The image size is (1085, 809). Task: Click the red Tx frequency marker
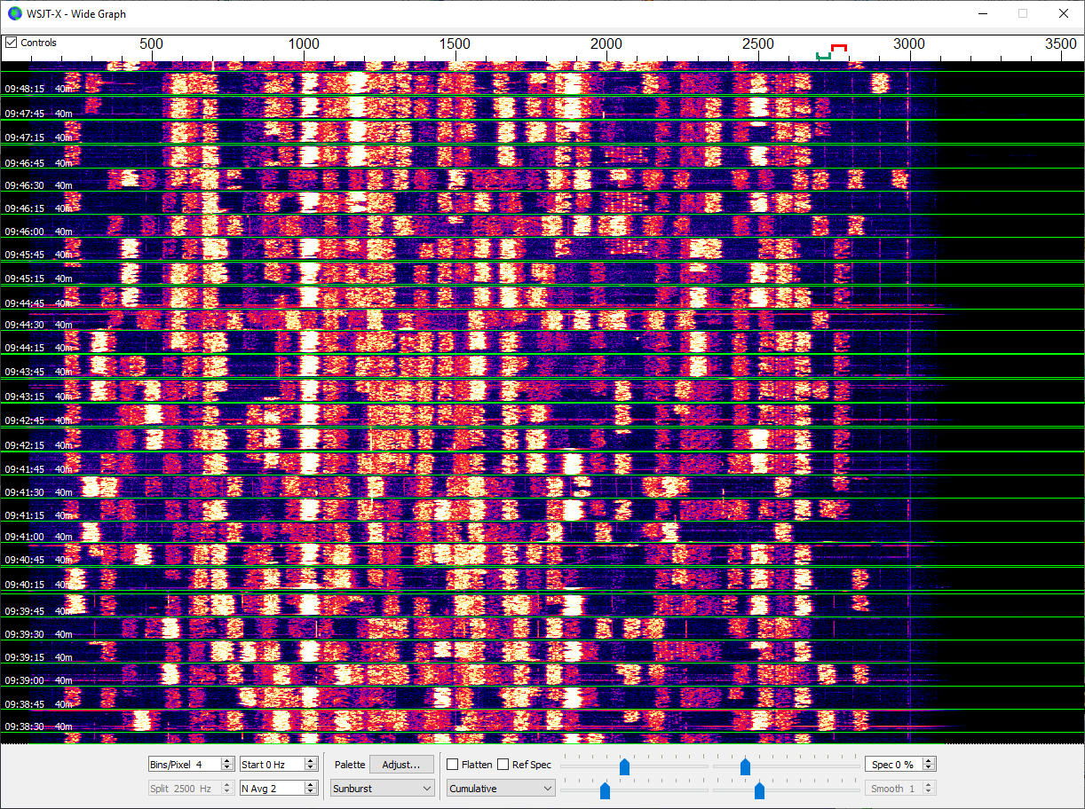pyautogui.click(x=838, y=47)
